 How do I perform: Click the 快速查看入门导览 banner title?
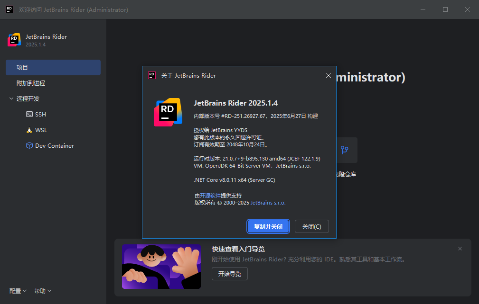(238, 249)
